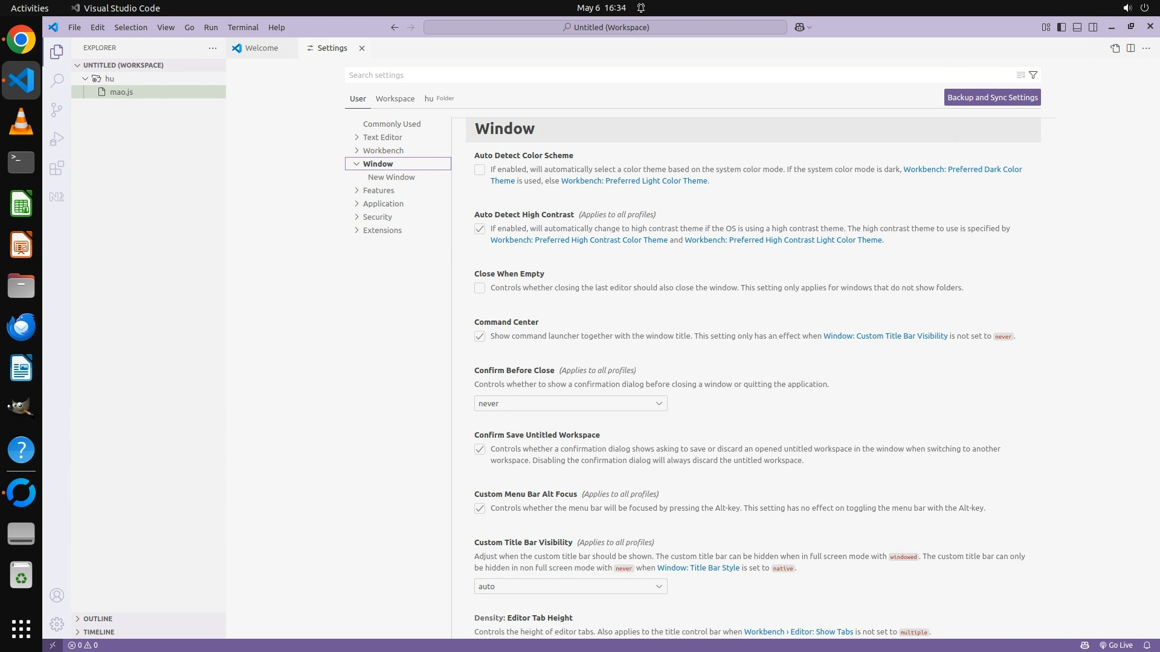Open Custom Title Bar Visibility dropdown

coord(570,586)
